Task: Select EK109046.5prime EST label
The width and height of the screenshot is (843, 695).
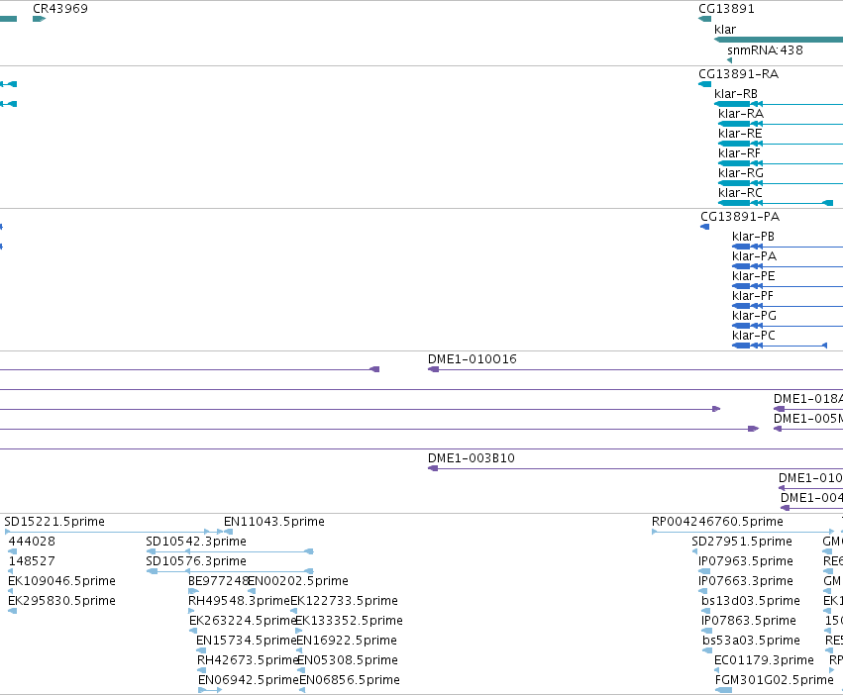Action: pos(61,581)
